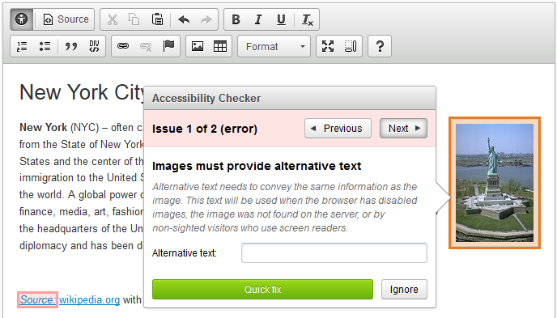Maximize the editor
The width and height of the screenshot is (557, 318).
(x=328, y=46)
